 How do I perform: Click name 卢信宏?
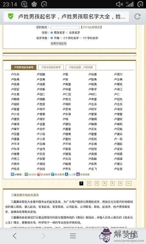(x=15, y=89)
